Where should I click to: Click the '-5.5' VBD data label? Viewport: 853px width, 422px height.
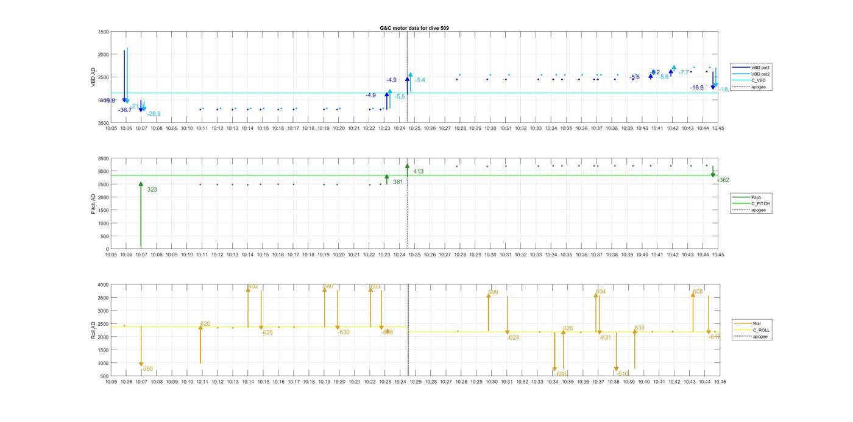tap(400, 97)
